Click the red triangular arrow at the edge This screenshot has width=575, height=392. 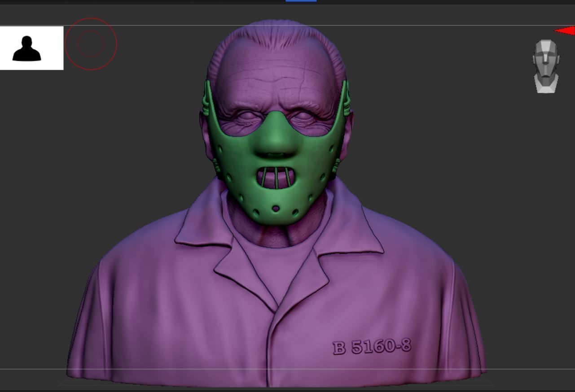[x=565, y=31]
